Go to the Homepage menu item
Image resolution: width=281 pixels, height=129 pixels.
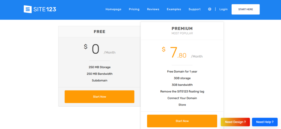coord(113,9)
